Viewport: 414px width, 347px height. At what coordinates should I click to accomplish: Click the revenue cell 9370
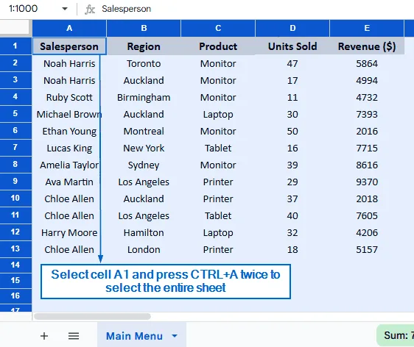point(367,182)
